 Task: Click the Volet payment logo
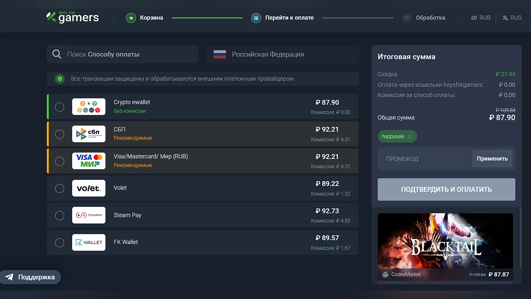(89, 188)
